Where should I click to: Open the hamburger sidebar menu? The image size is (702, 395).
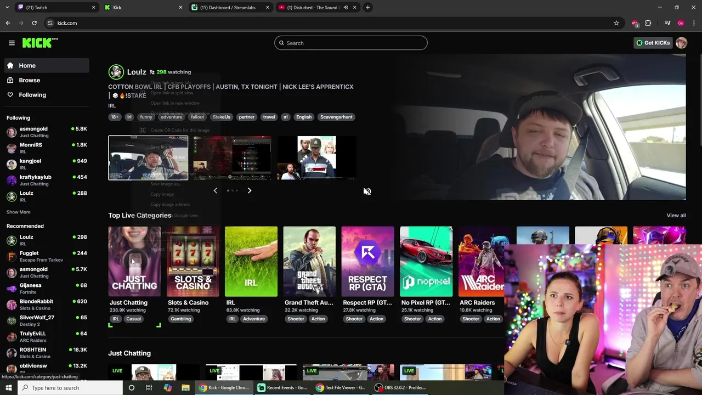[x=12, y=43]
